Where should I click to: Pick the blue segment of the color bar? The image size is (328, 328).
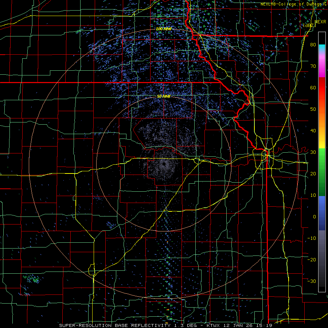point(322,213)
